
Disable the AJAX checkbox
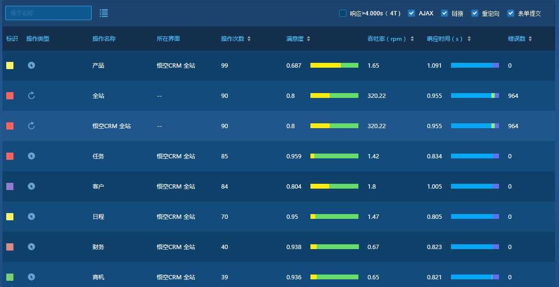(x=411, y=13)
